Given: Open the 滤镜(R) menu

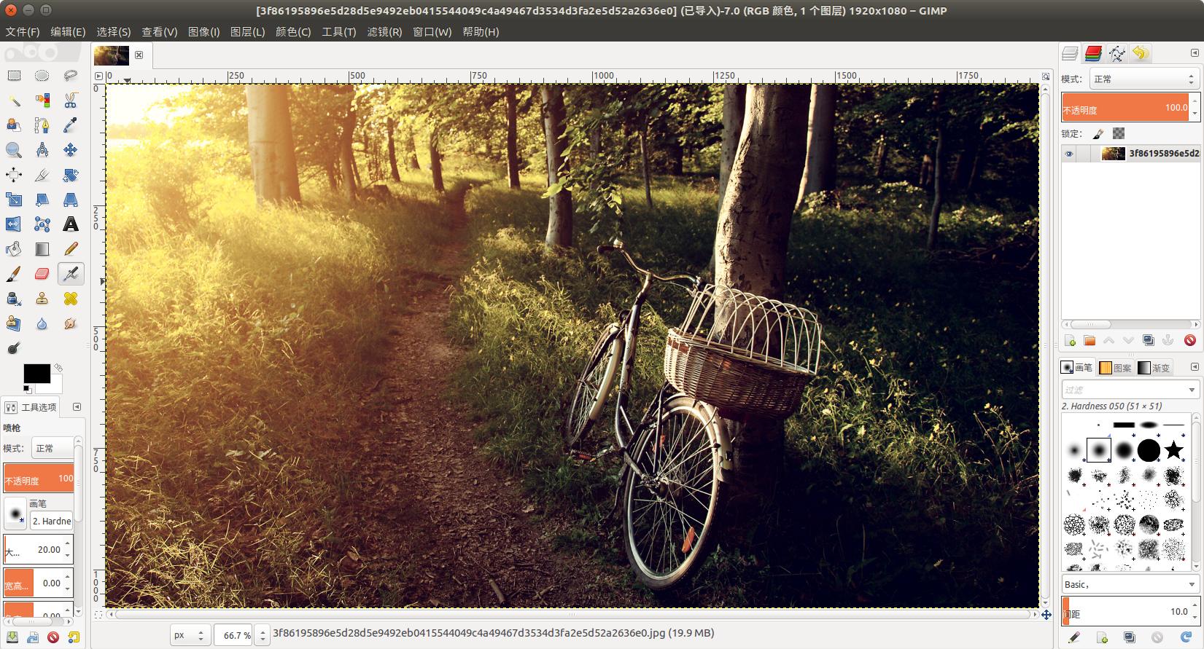Looking at the screenshot, I should pos(384,32).
